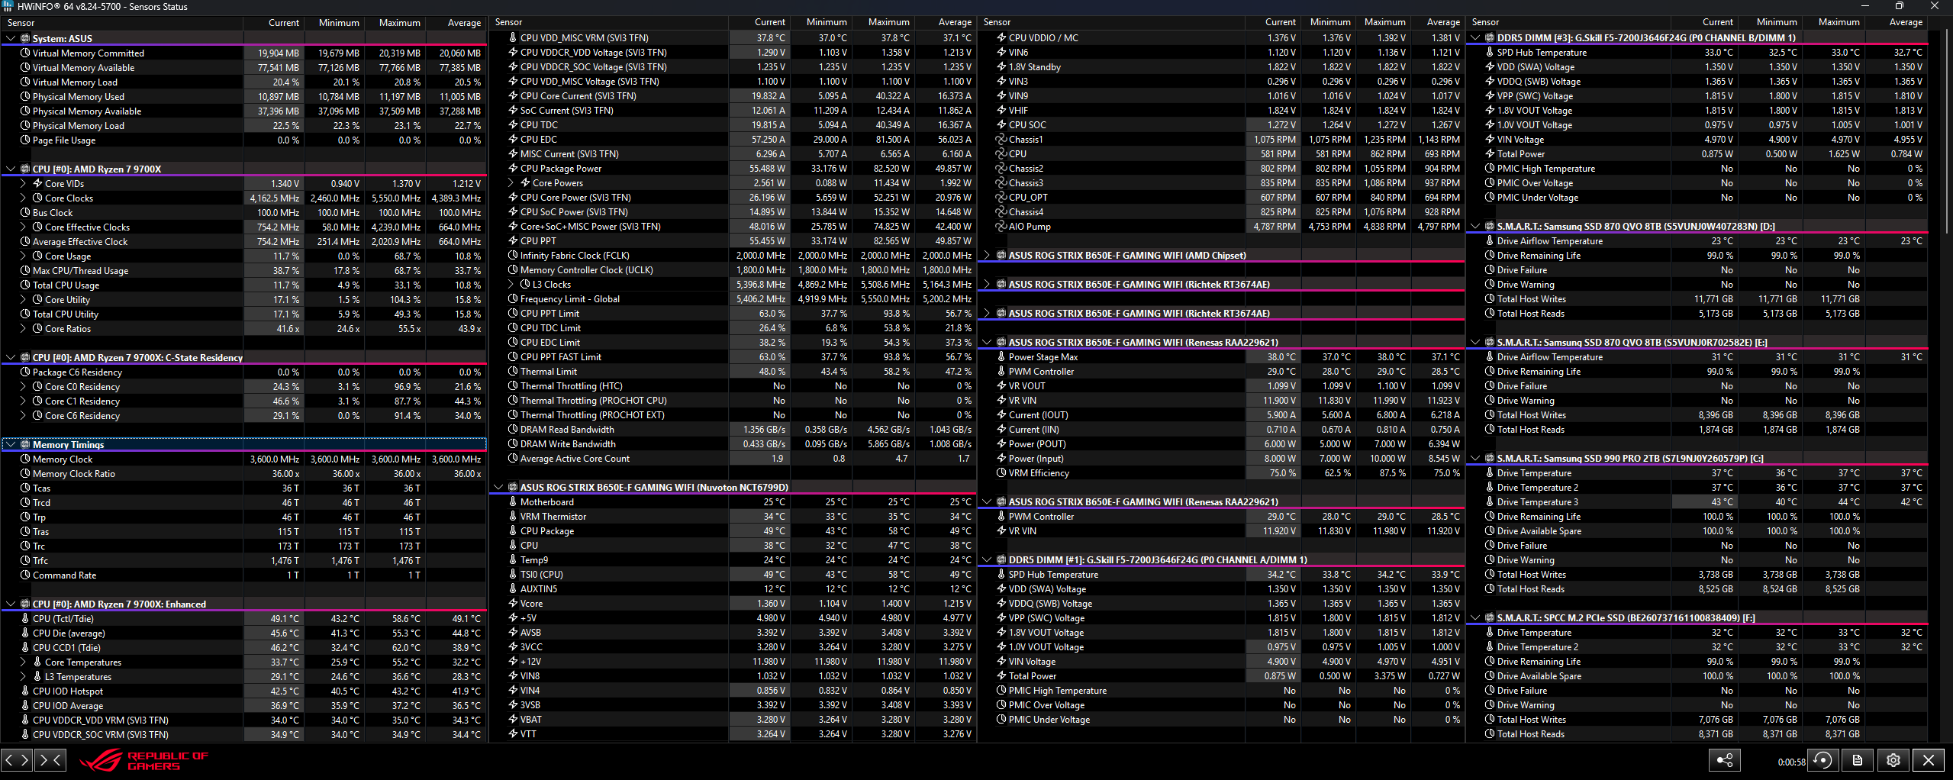Expand the Core VIDs row
This screenshot has height=780, width=1953.
(x=23, y=184)
